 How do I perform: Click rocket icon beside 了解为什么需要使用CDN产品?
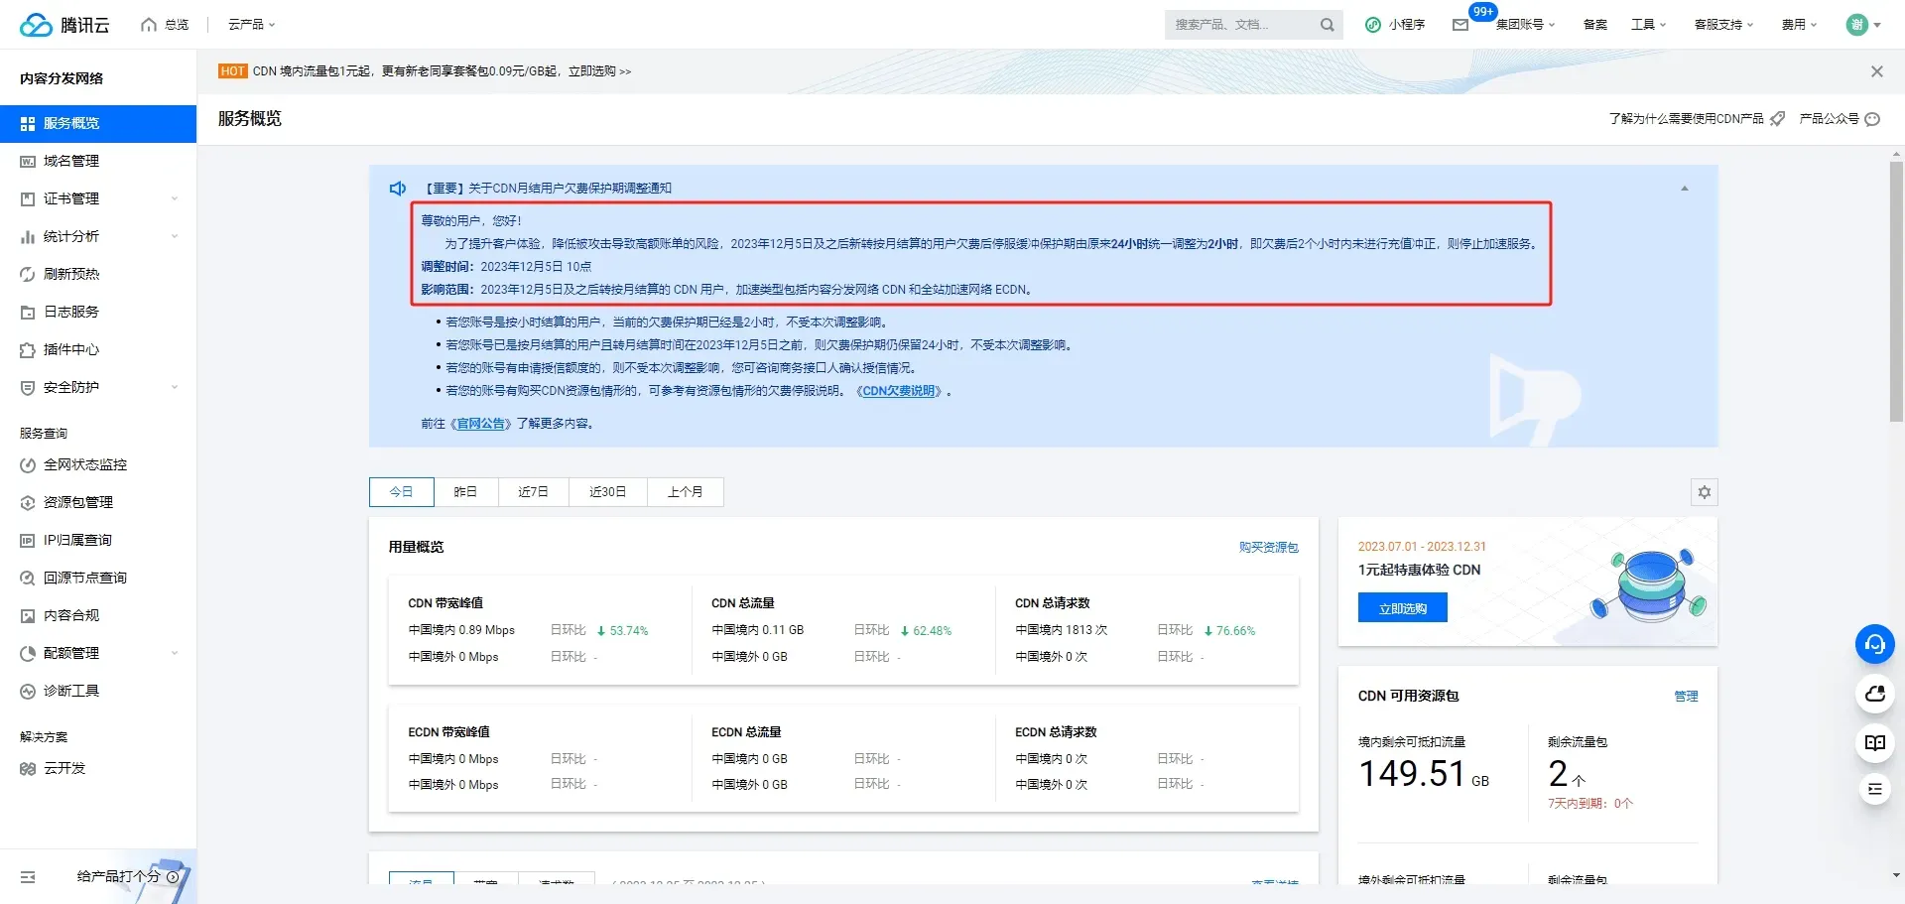click(1778, 119)
